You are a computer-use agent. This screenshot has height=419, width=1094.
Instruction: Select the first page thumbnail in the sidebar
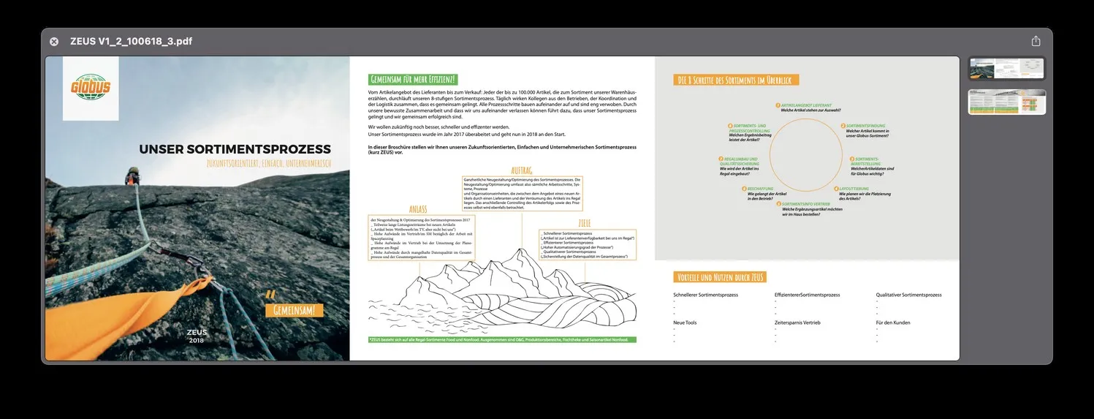point(1007,69)
